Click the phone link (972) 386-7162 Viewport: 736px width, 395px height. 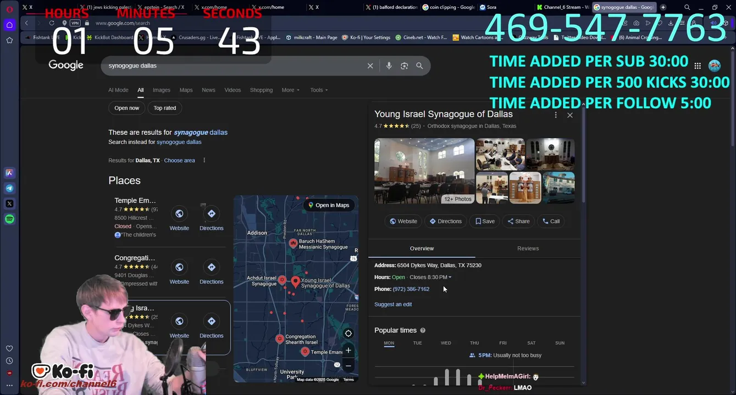[x=411, y=289]
